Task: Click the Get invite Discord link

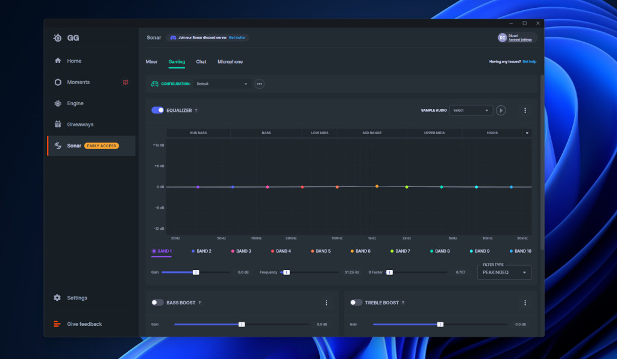Action: 236,38
